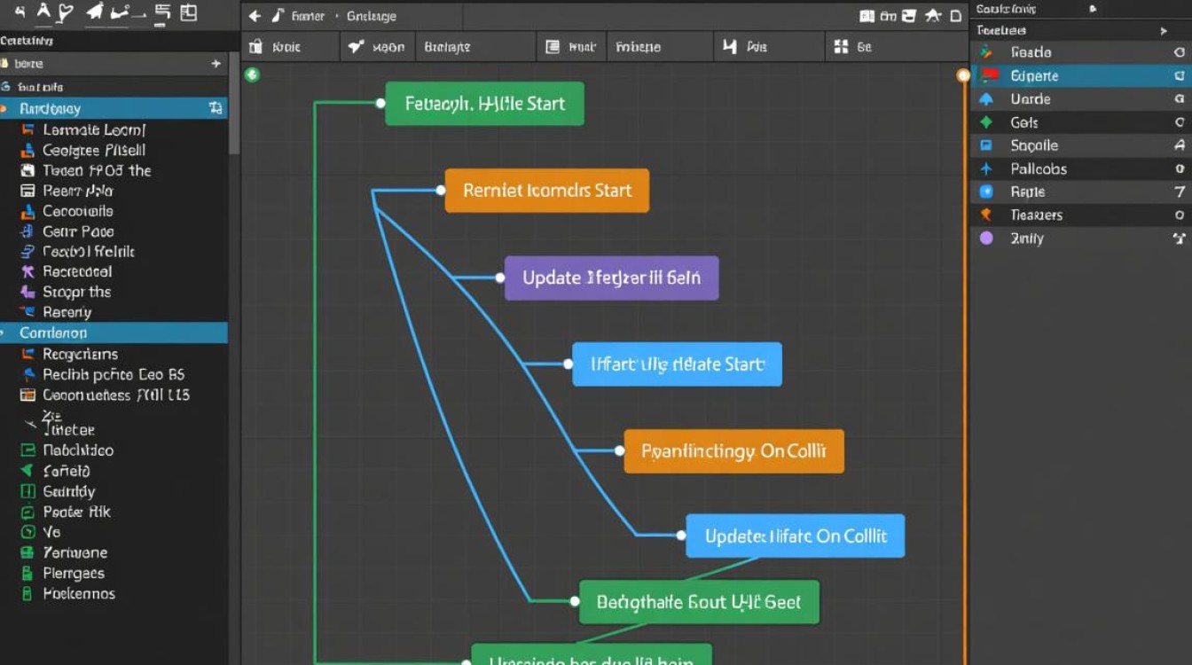Screen dimensions: 1192x665
Task: Toggle the circle at right of Pallcobs row
Action: click(1180, 168)
